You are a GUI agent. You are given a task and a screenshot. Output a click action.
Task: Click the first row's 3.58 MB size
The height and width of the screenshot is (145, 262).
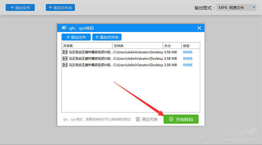[x=170, y=52]
